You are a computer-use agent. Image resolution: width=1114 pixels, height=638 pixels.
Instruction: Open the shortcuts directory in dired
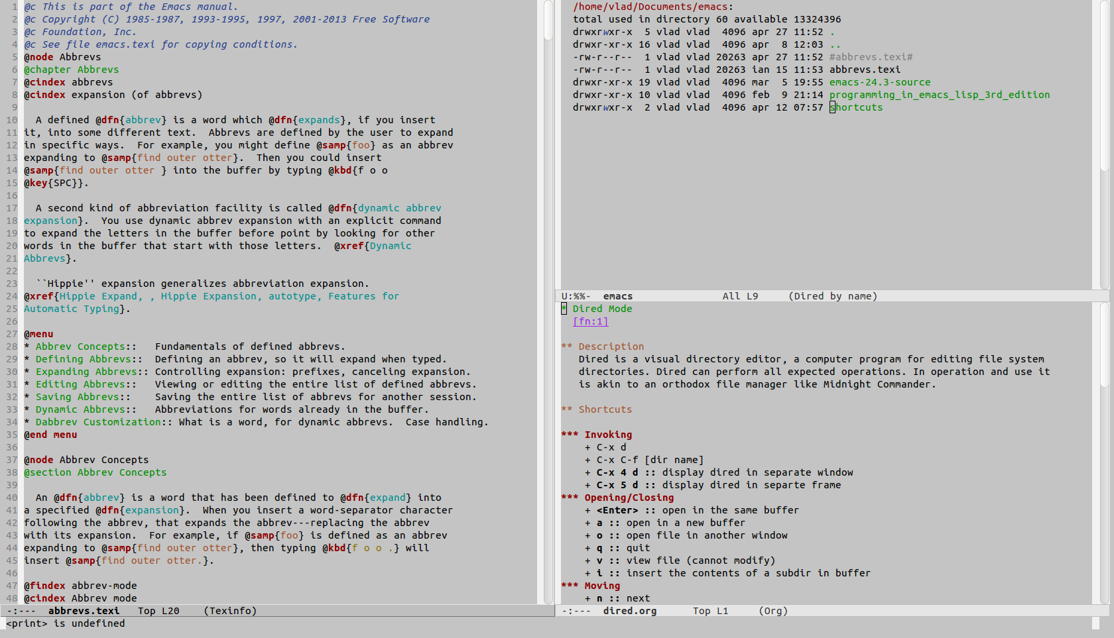pos(856,107)
